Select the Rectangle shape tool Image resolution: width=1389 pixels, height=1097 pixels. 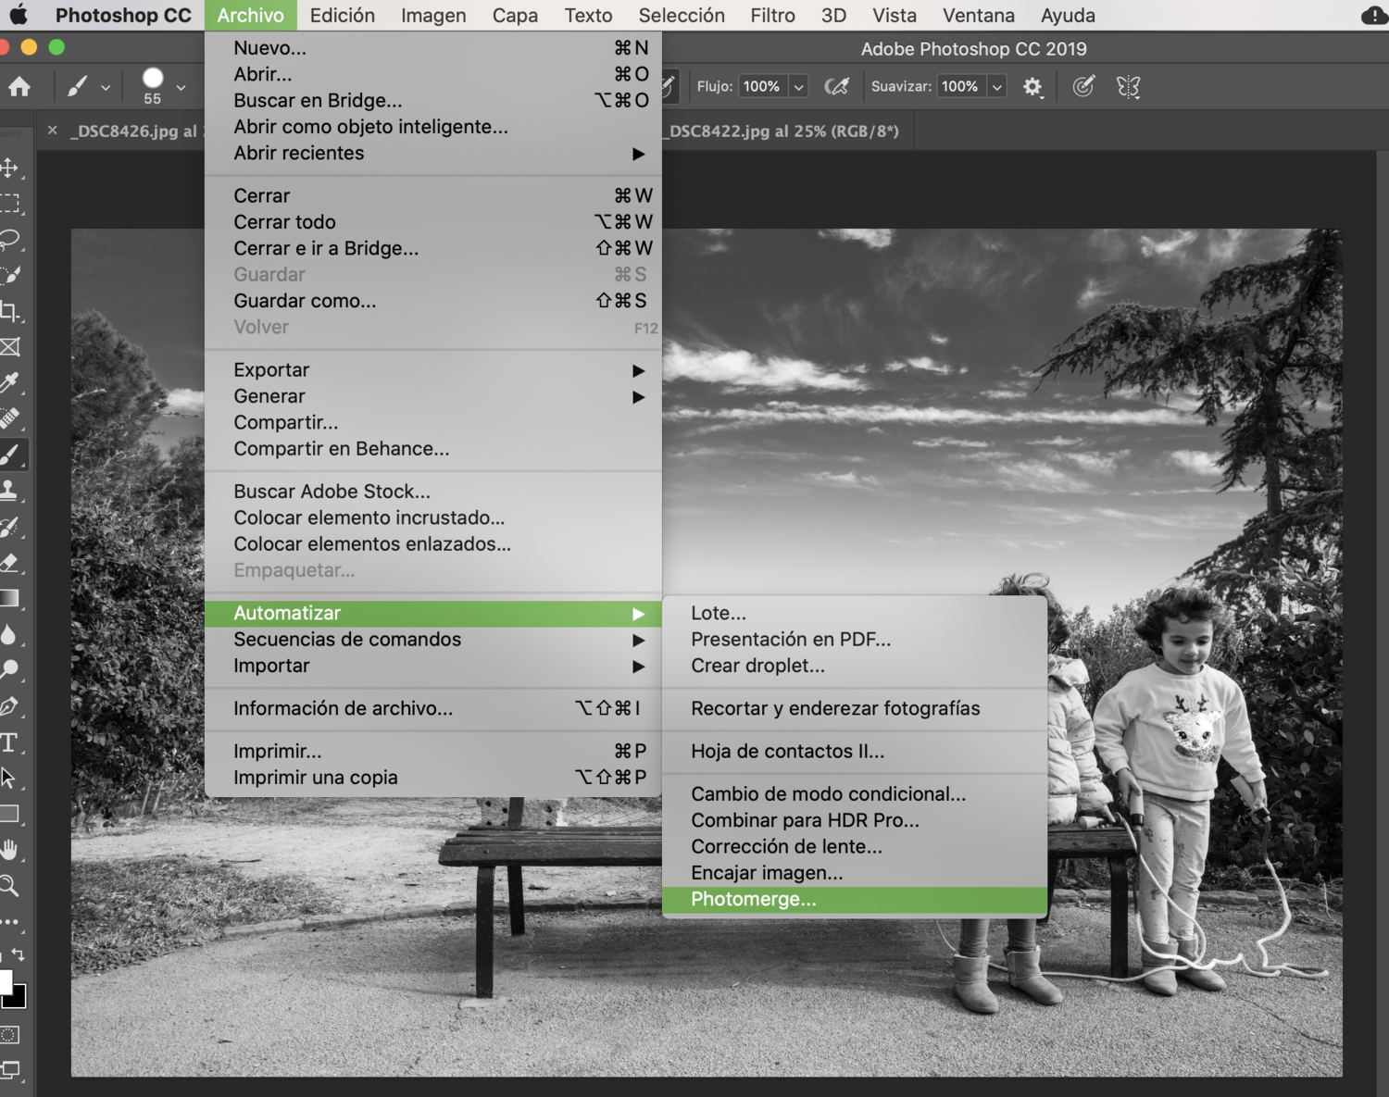tap(10, 814)
